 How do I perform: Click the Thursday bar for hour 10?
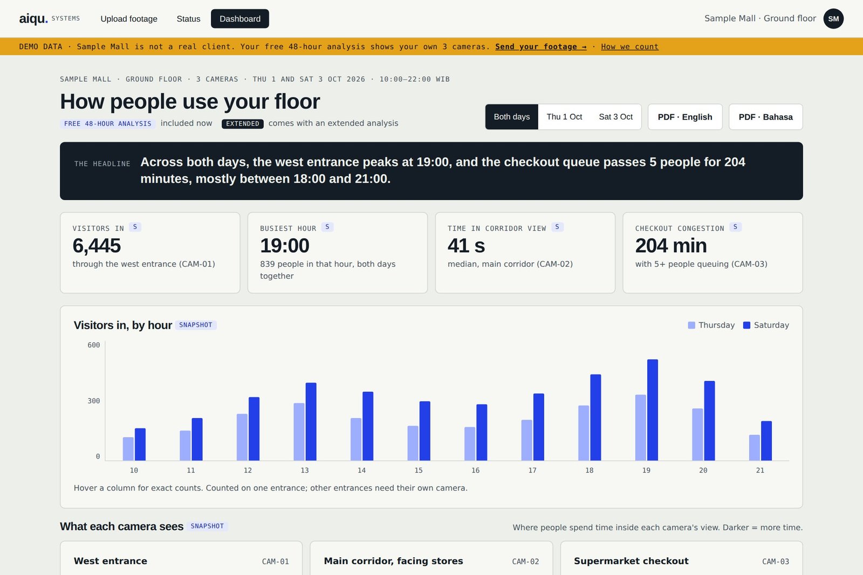(x=128, y=449)
